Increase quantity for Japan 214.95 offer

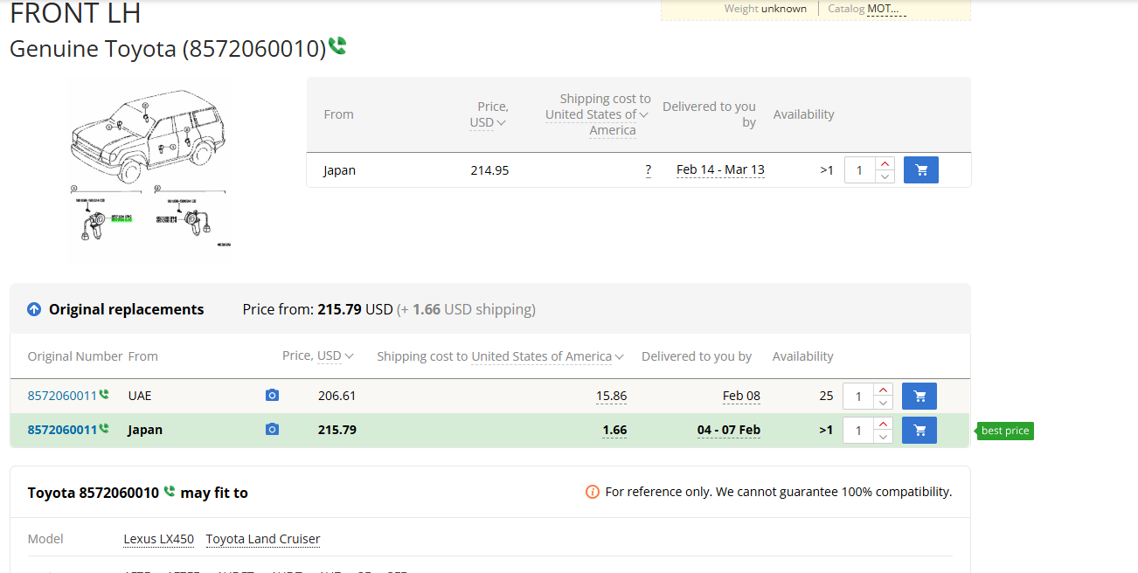click(x=885, y=164)
